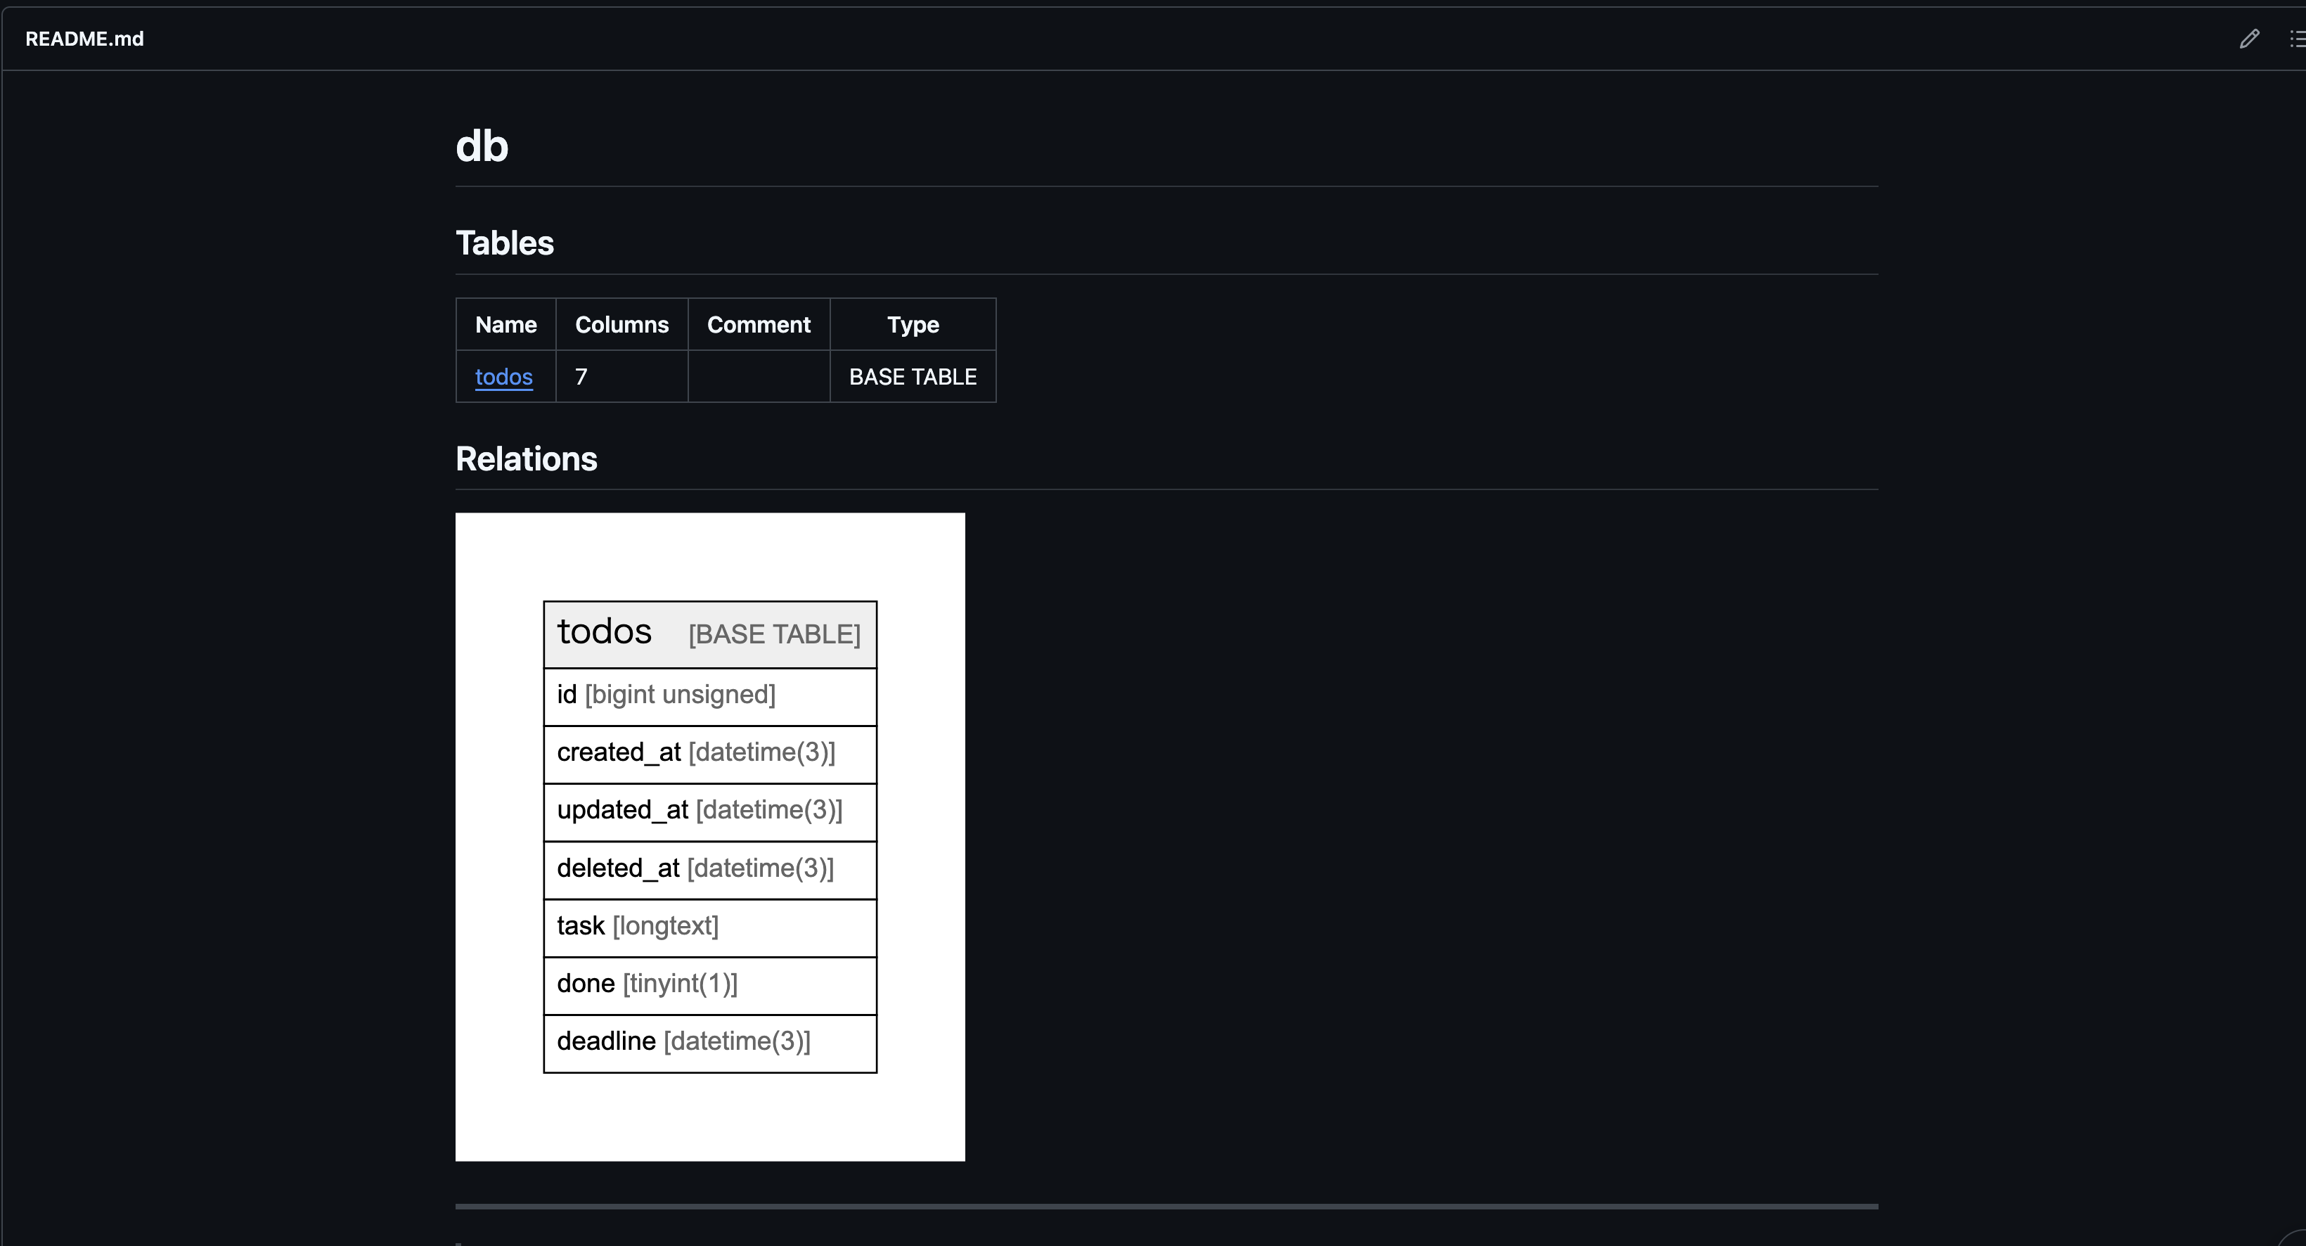Open the table of contents outline icon

click(x=2295, y=39)
